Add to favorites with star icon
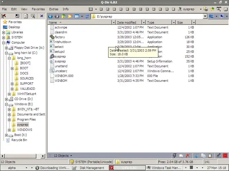The width and height of the screenshot is (229, 171). [x=212, y=9]
